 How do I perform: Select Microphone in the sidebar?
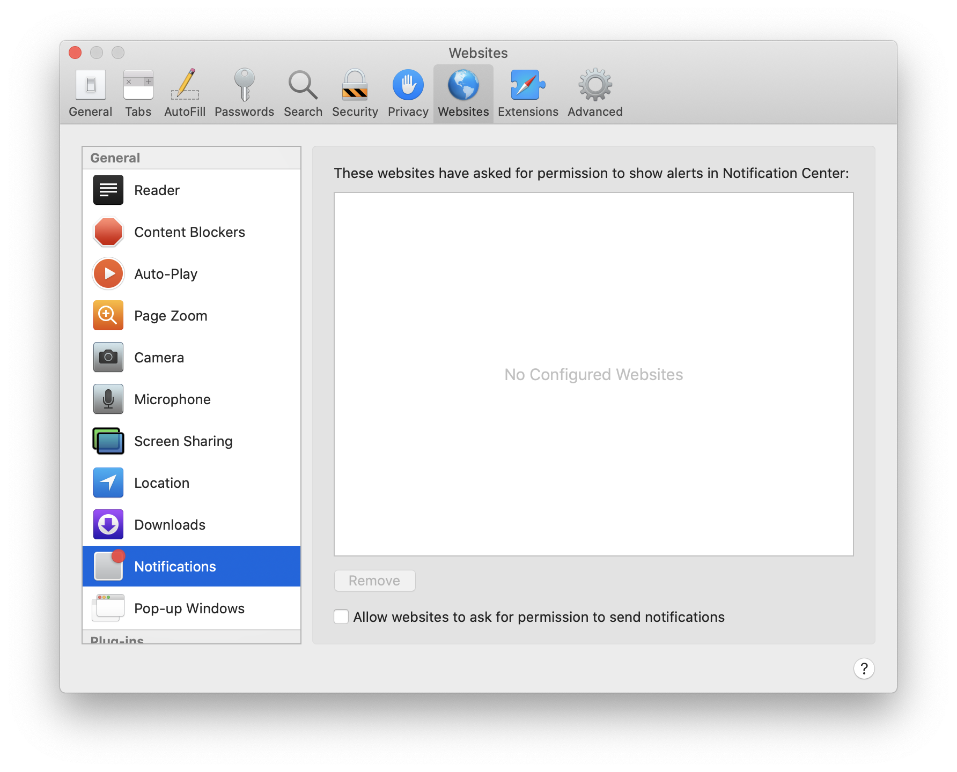click(192, 399)
